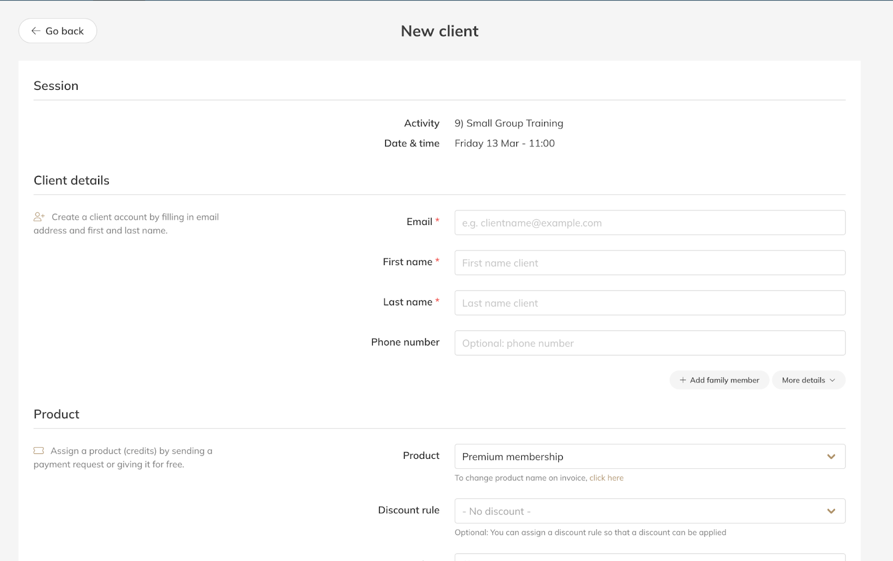
Task: Click the chevron arrow in Product dropdown
Action: click(831, 457)
